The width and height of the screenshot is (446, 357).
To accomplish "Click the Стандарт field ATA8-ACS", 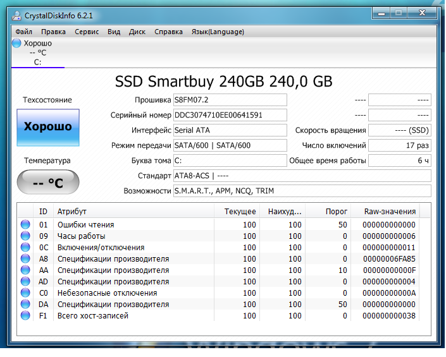I will point(302,176).
